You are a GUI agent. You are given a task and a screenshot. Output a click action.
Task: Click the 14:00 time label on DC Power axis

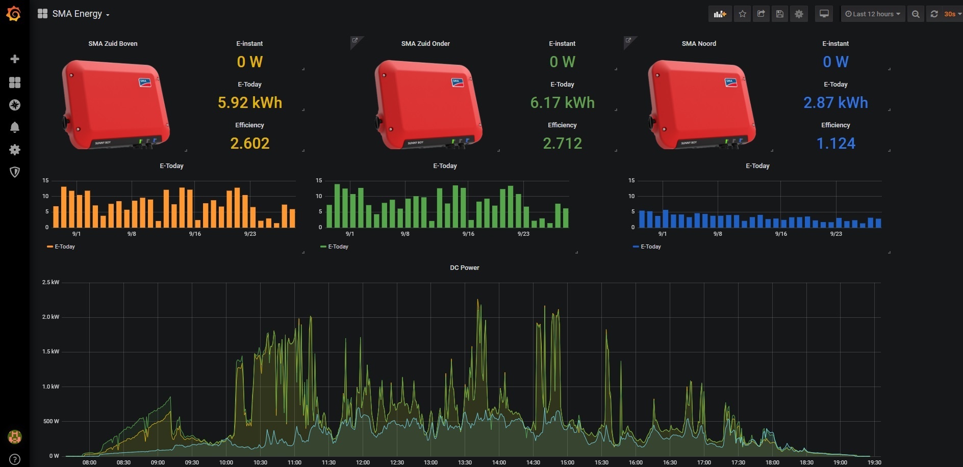pos(499,462)
